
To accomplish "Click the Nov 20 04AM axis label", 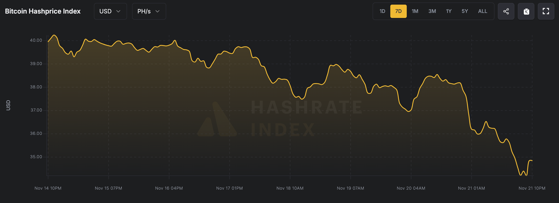I will 411,188.
